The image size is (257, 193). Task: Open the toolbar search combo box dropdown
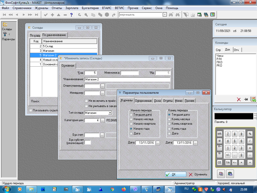click(165, 15)
